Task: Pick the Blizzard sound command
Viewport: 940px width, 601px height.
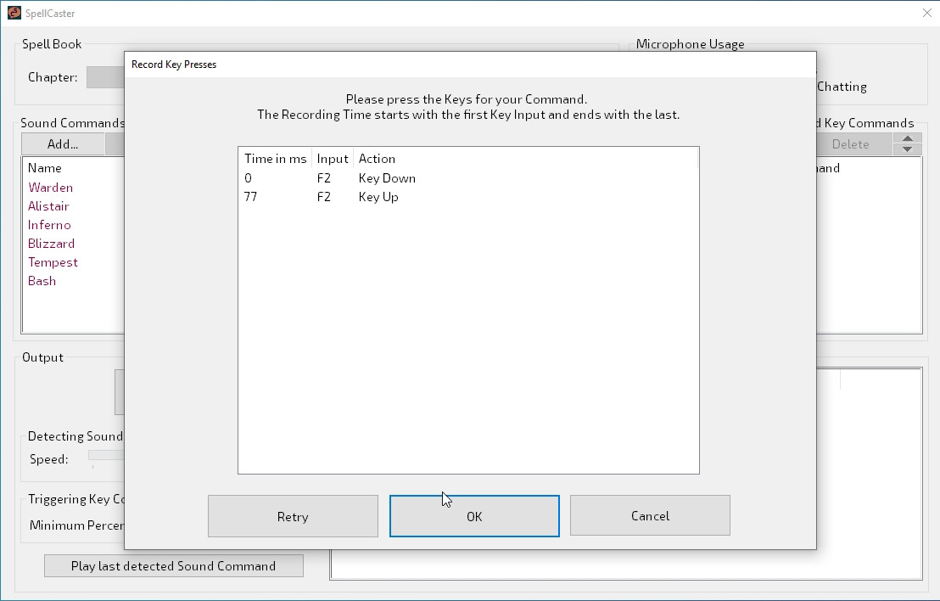Action: coord(51,244)
